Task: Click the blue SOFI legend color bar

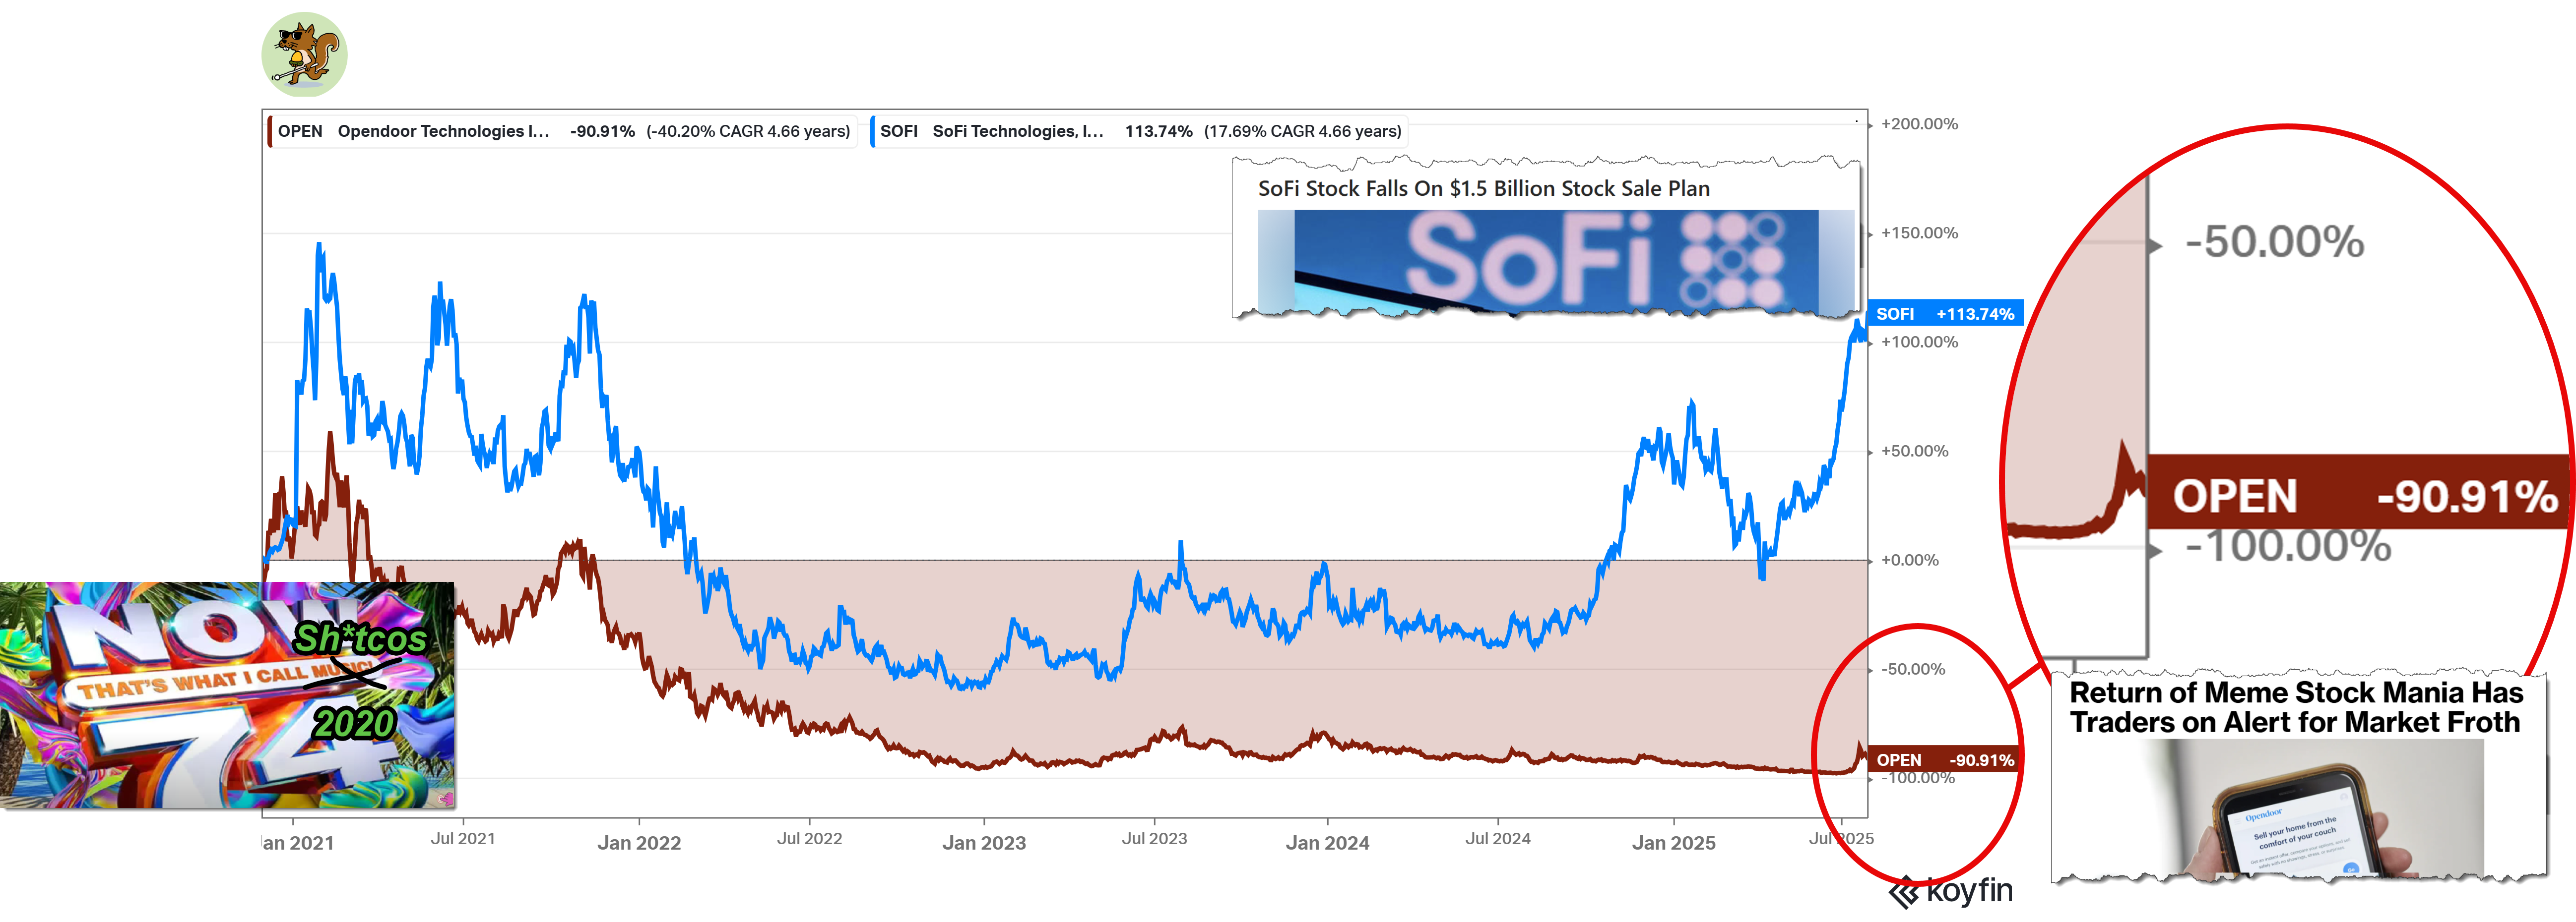Action: tap(873, 132)
